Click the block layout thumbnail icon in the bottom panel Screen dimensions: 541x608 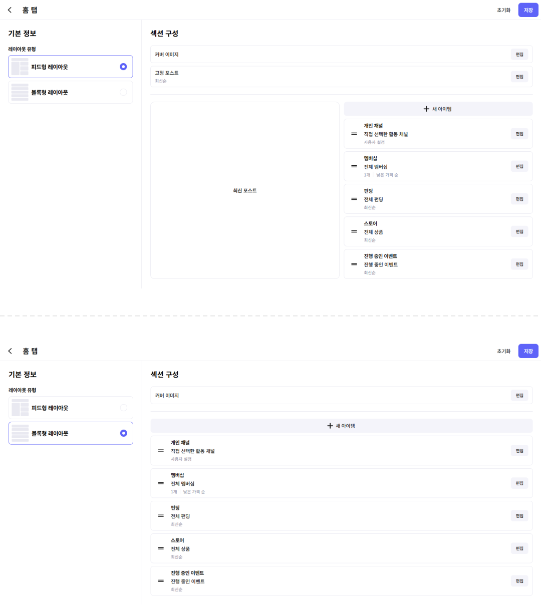pos(21,433)
